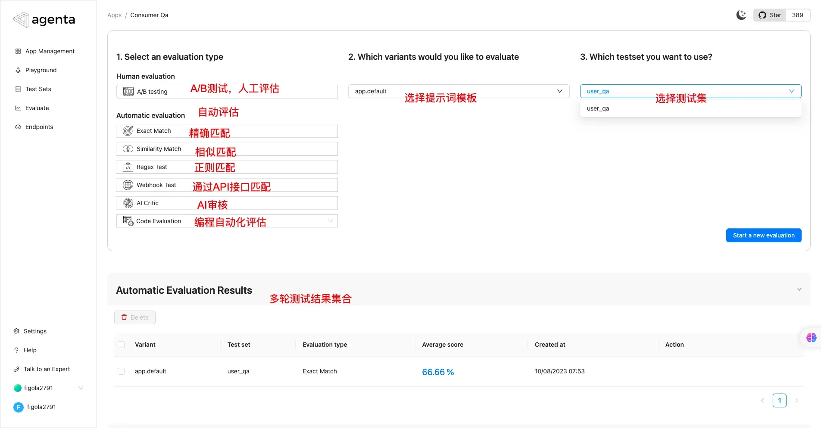The height and width of the screenshot is (428, 821).
Task: Click Start a new evaluation button
Action: [763, 235]
